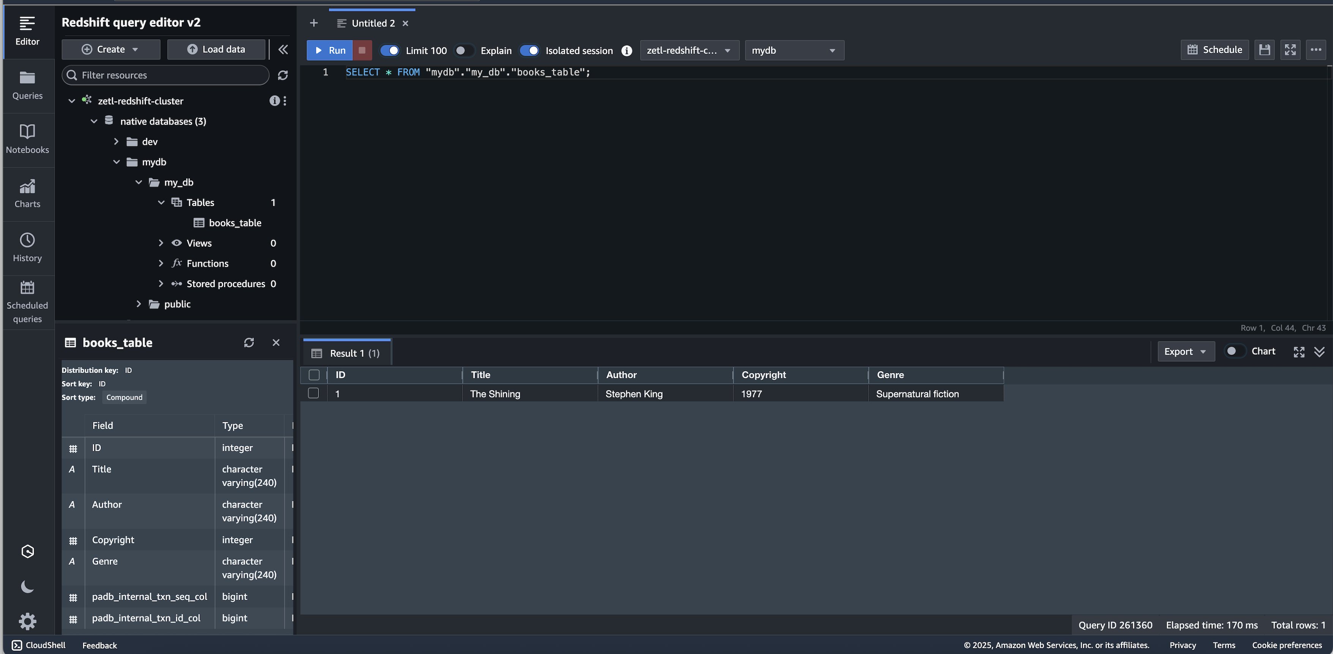Image resolution: width=1333 pixels, height=654 pixels.
Task: Open the Feedback link
Action: (x=100, y=645)
